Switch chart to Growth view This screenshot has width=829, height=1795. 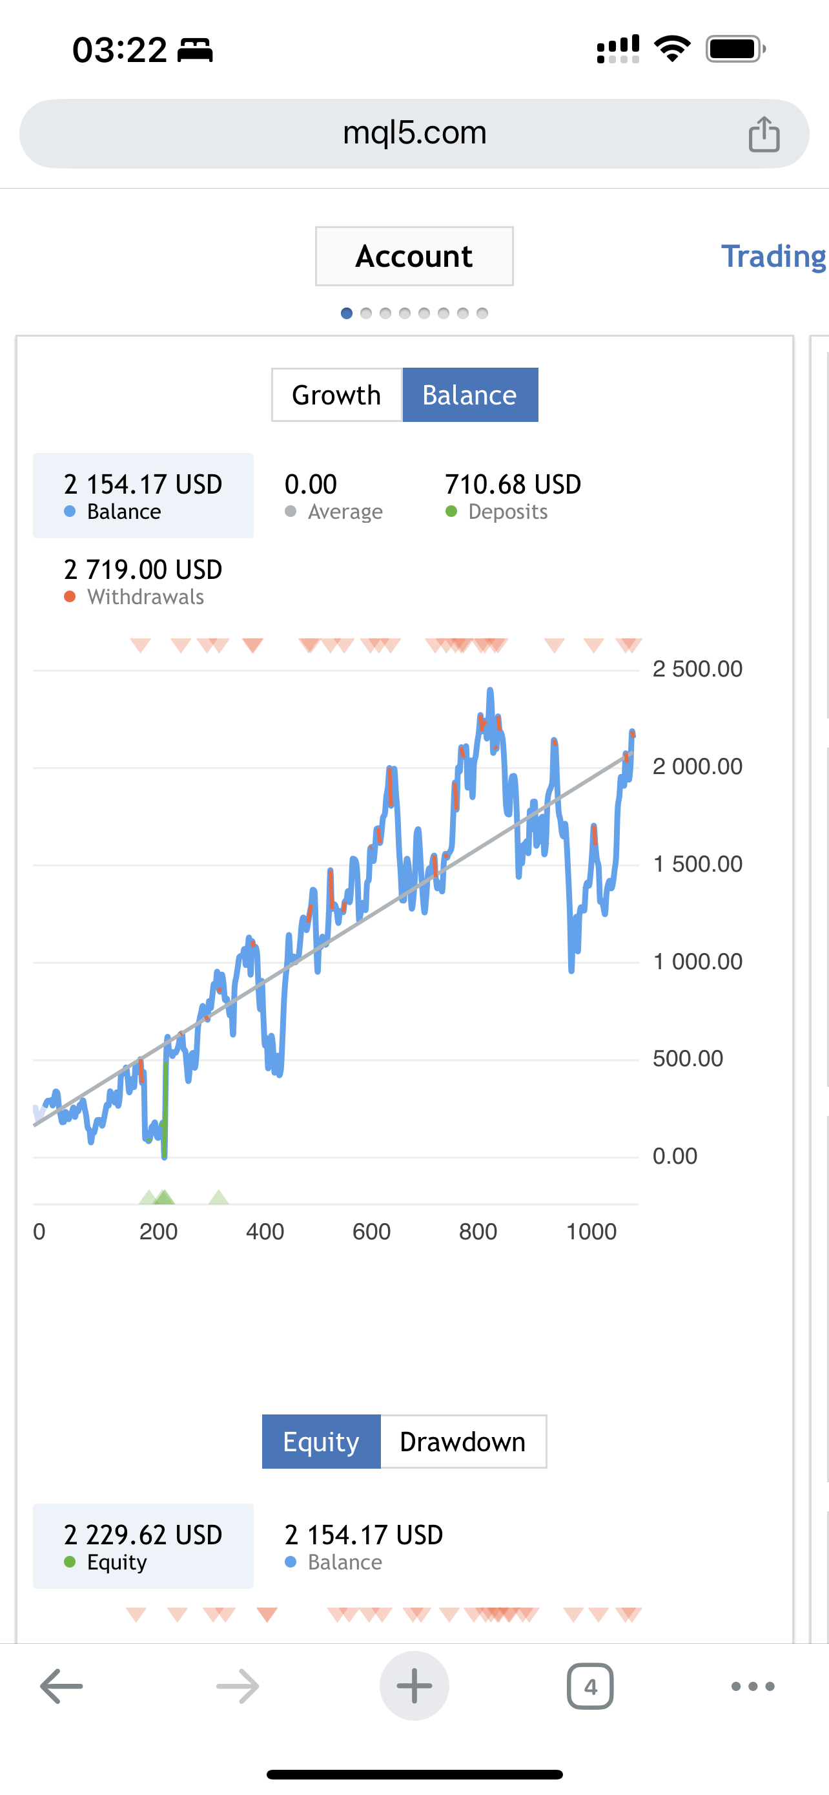click(x=336, y=395)
